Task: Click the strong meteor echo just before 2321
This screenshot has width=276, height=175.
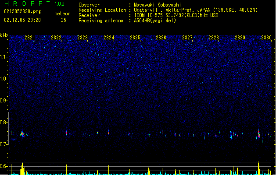Action: [22, 134]
